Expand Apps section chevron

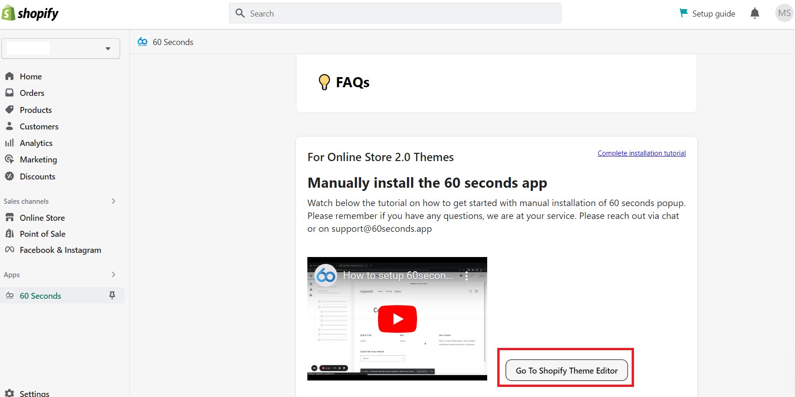(113, 274)
